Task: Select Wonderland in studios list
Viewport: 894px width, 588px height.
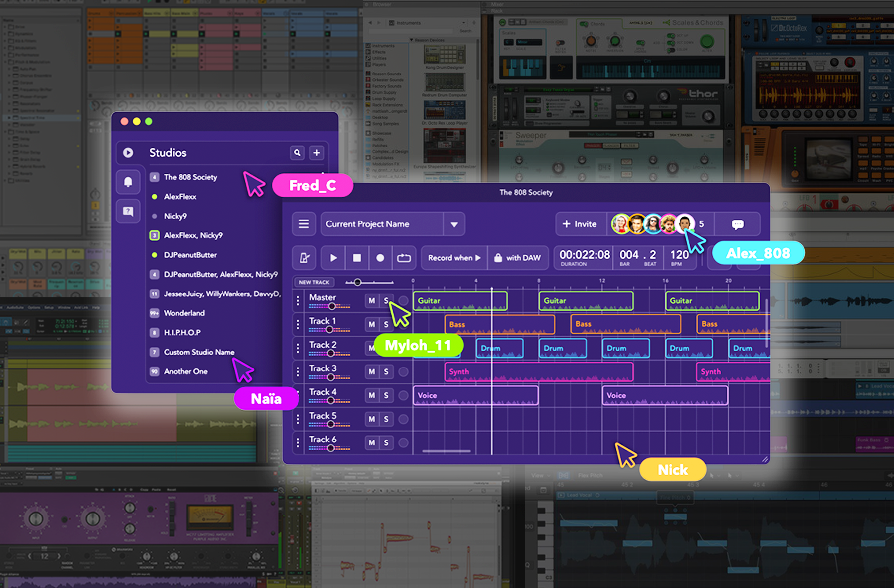Action: pyautogui.click(x=184, y=313)
